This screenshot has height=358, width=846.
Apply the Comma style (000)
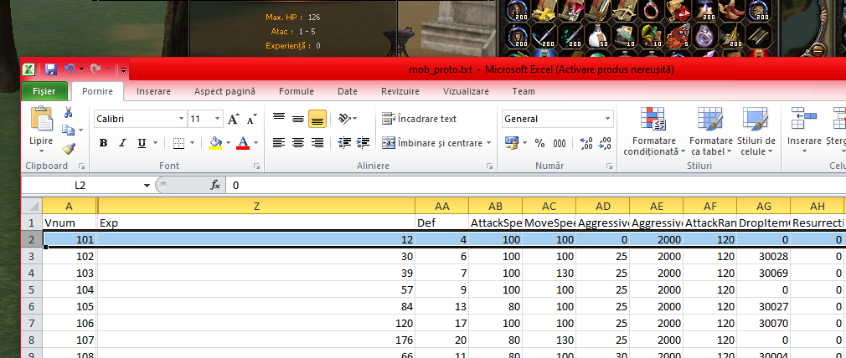coord(560,143)
